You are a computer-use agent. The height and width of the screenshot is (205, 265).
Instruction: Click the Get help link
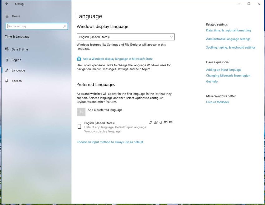coord(212,82)
